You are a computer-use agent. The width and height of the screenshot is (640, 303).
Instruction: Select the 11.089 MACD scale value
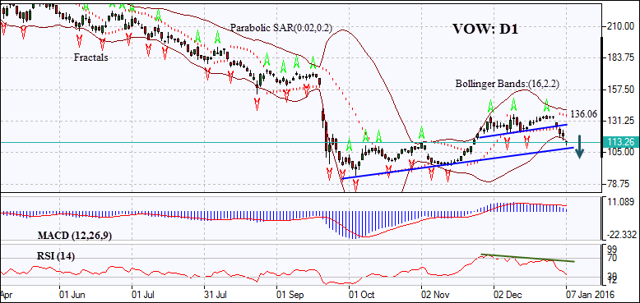621,202
